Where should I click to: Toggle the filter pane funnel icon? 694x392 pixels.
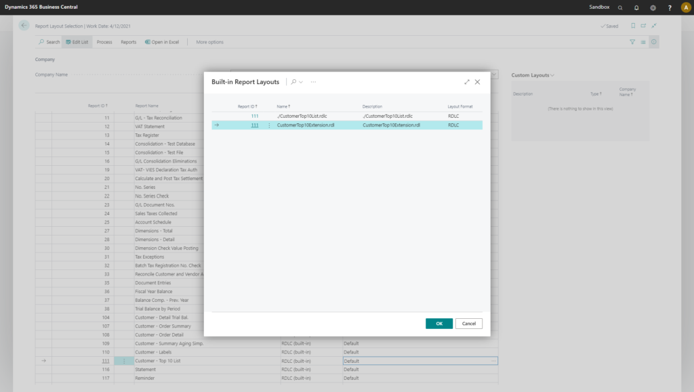tap(632, 42)
